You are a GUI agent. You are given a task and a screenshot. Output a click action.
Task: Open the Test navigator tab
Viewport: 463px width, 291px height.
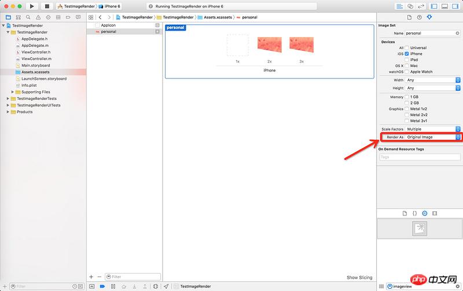[48, 17]
